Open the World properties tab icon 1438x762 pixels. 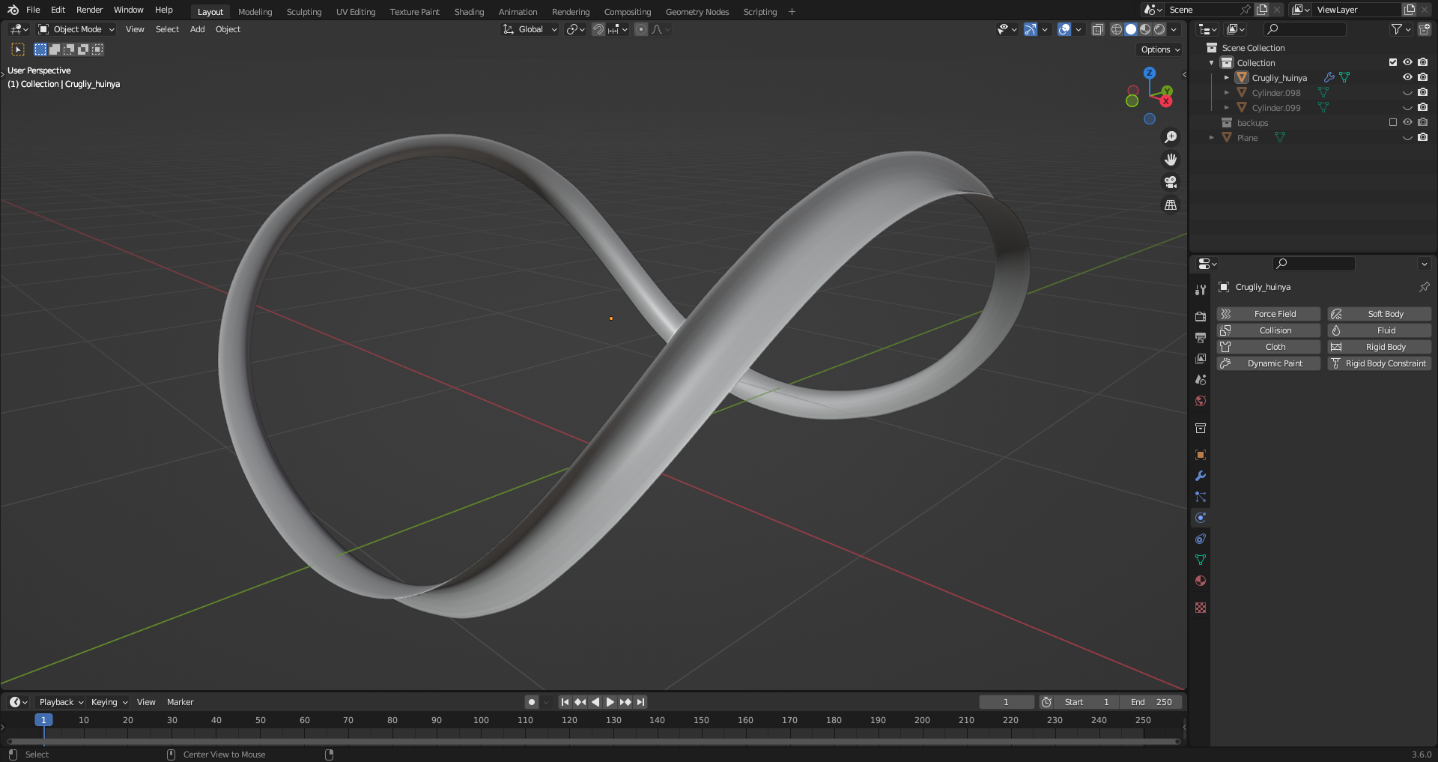tap(1201, 401)
